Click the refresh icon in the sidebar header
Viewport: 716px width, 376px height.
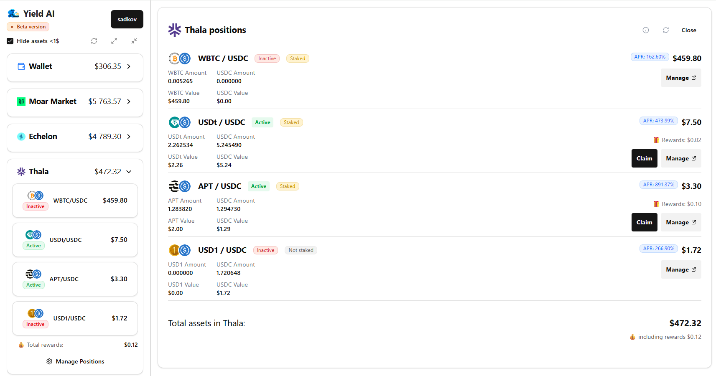click(x=94, y=41)
